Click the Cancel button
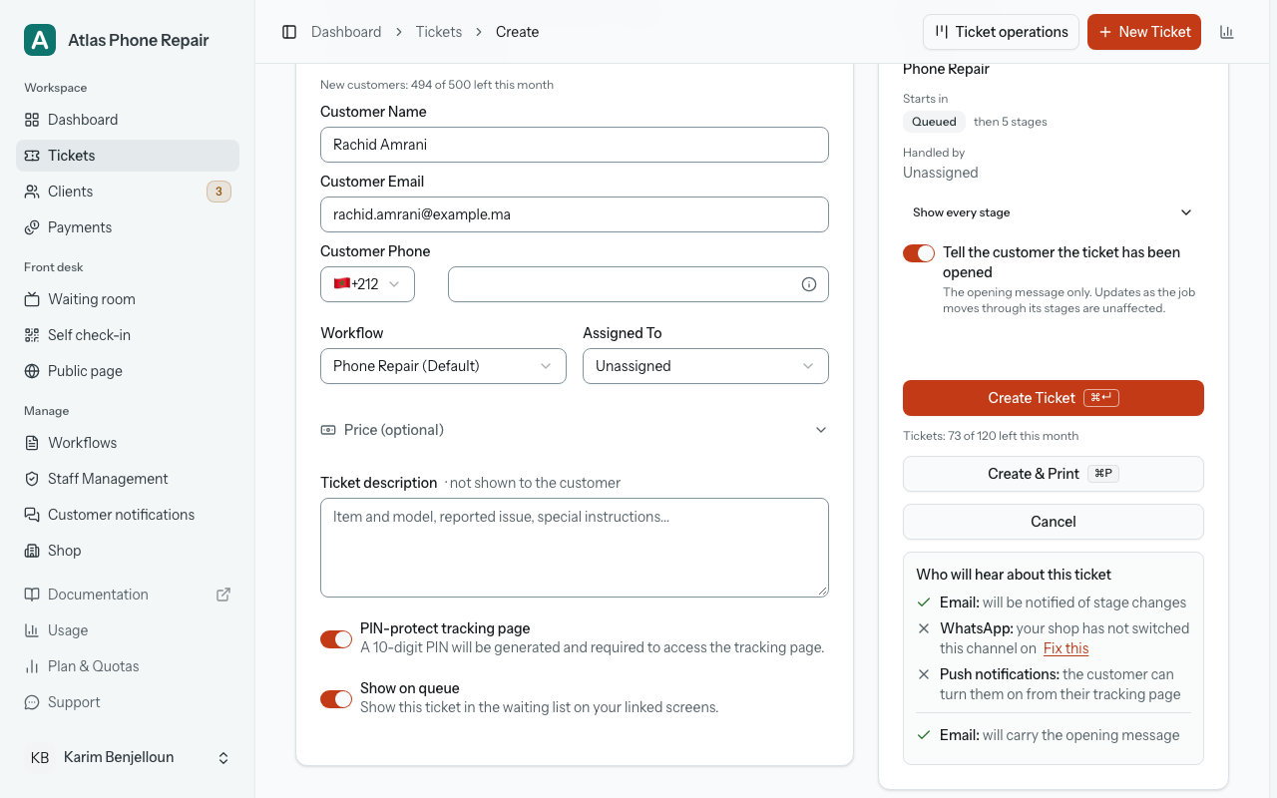1277x798 pixels. [x=1054, y=522]
